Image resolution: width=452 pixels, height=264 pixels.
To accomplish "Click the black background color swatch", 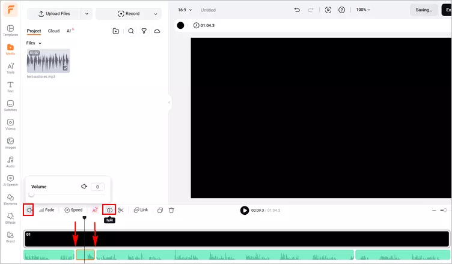I will [x=180, y=25].
